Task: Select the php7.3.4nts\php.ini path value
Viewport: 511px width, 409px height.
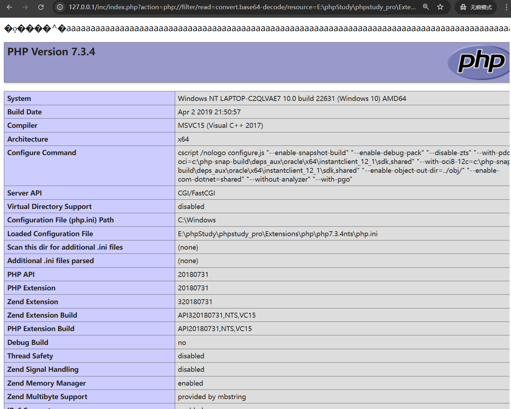Action: pyautogui.click(x=278, y=234)
